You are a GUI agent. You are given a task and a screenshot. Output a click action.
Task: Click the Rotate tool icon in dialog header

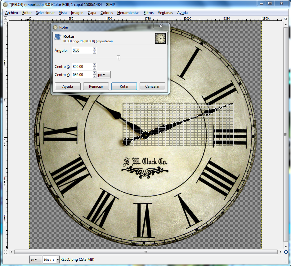(58, 37)
